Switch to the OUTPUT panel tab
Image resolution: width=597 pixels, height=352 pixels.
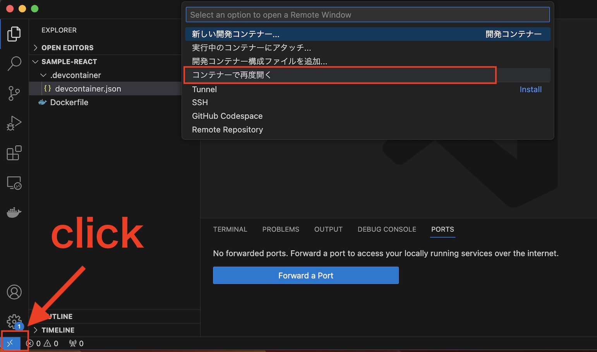tap(328, 229)
